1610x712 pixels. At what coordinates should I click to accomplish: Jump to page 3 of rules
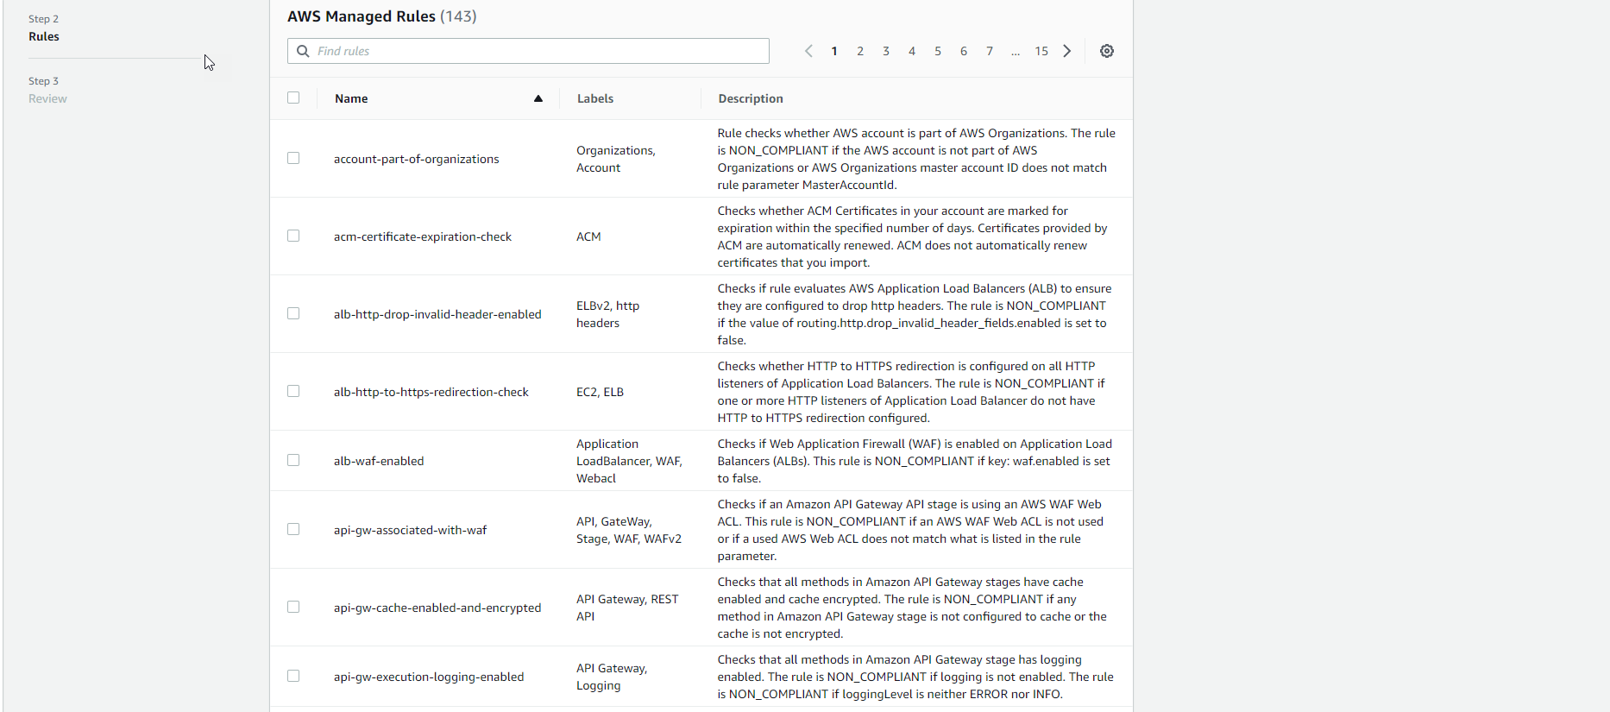click(x=886, y=51)
